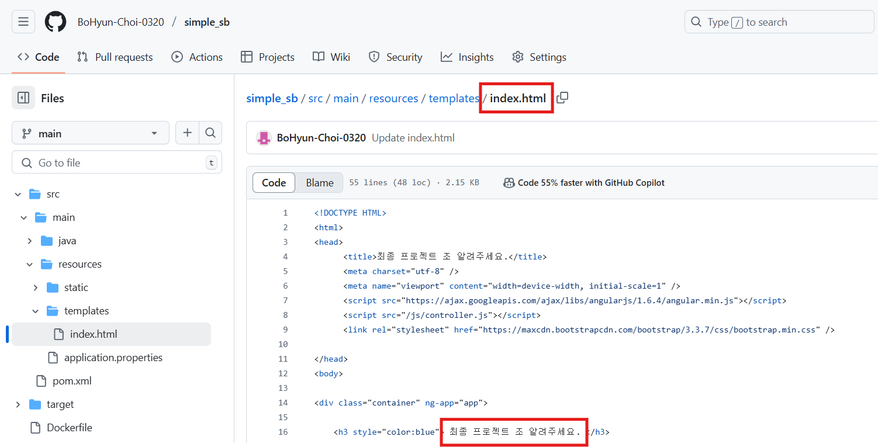Collapse the Files side panel icon

[23, 98]
